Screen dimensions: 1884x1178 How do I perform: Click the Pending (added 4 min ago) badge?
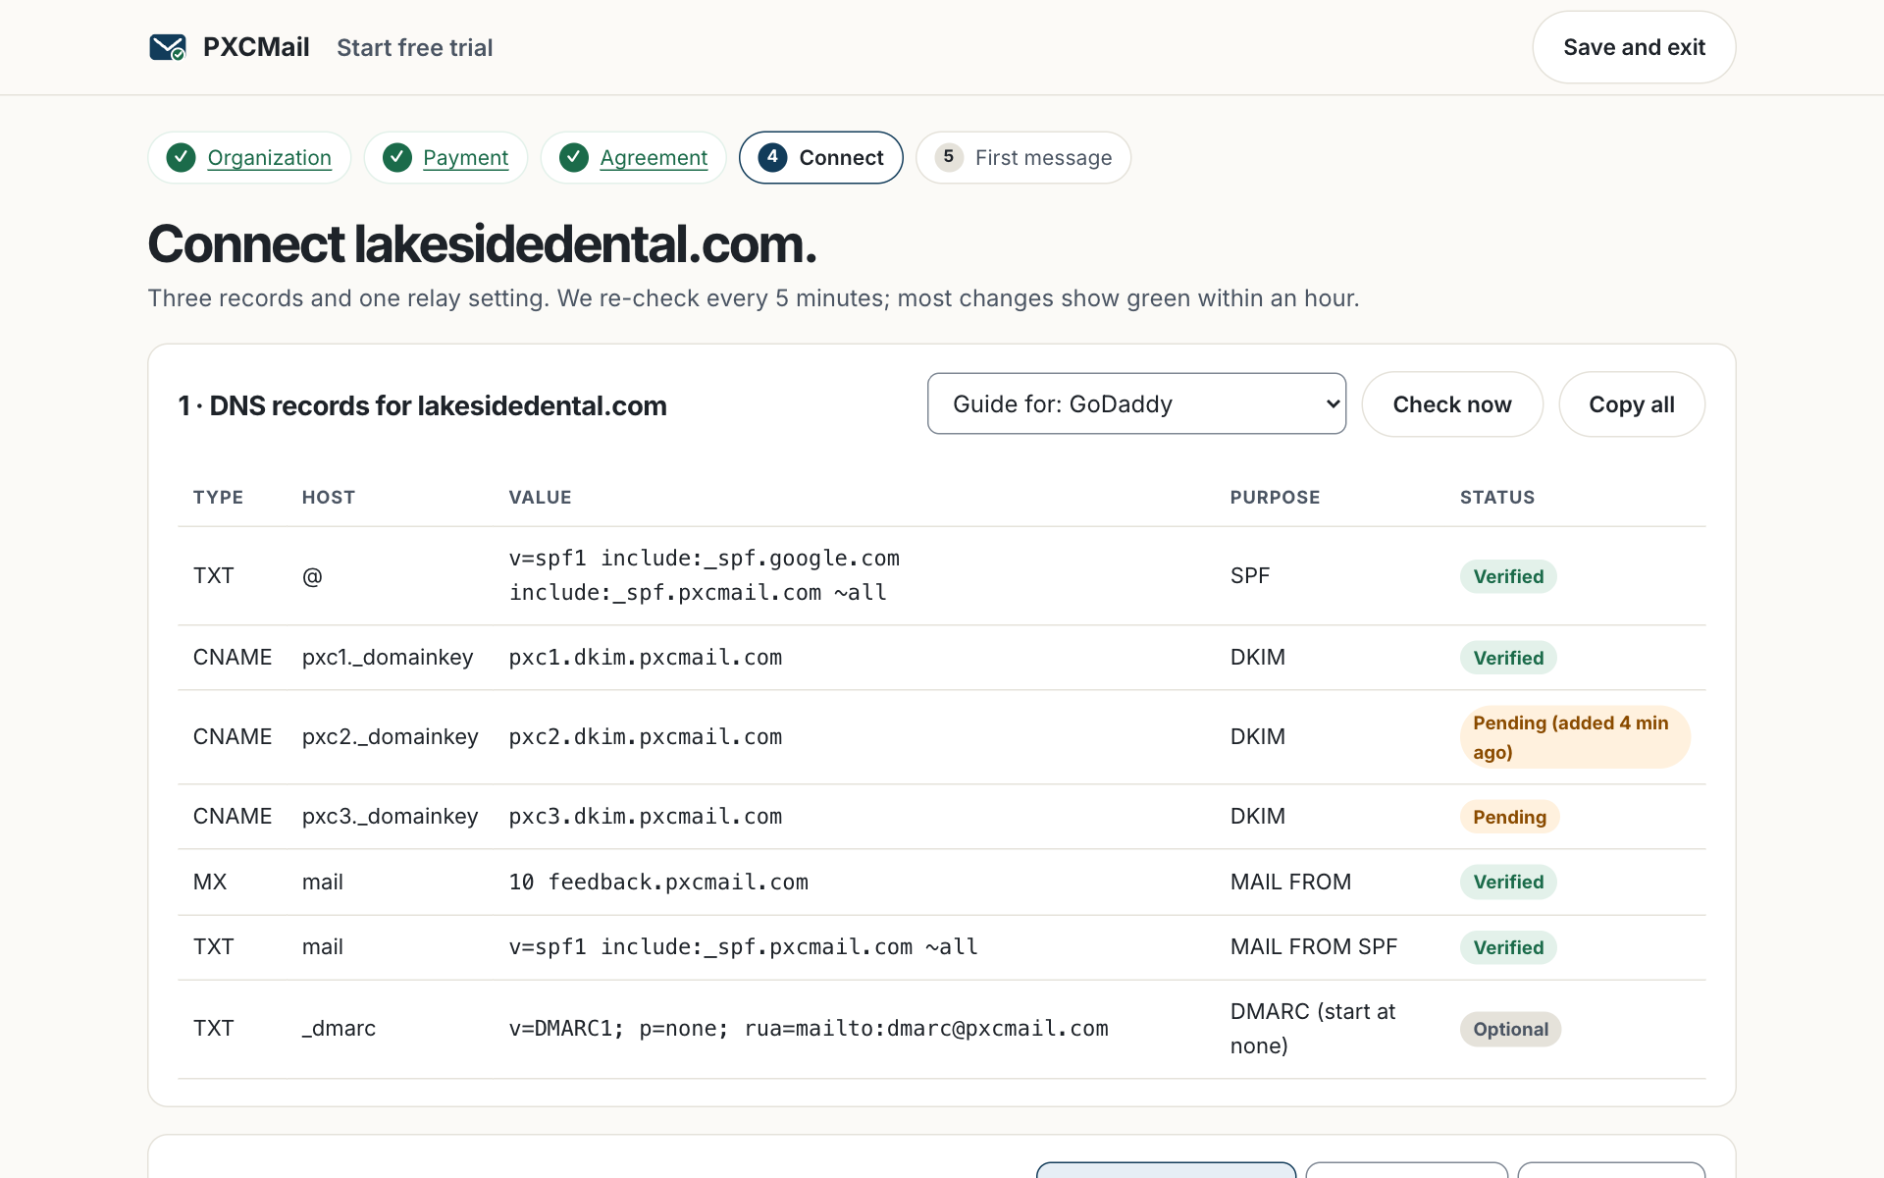[x=1575, y=737]
